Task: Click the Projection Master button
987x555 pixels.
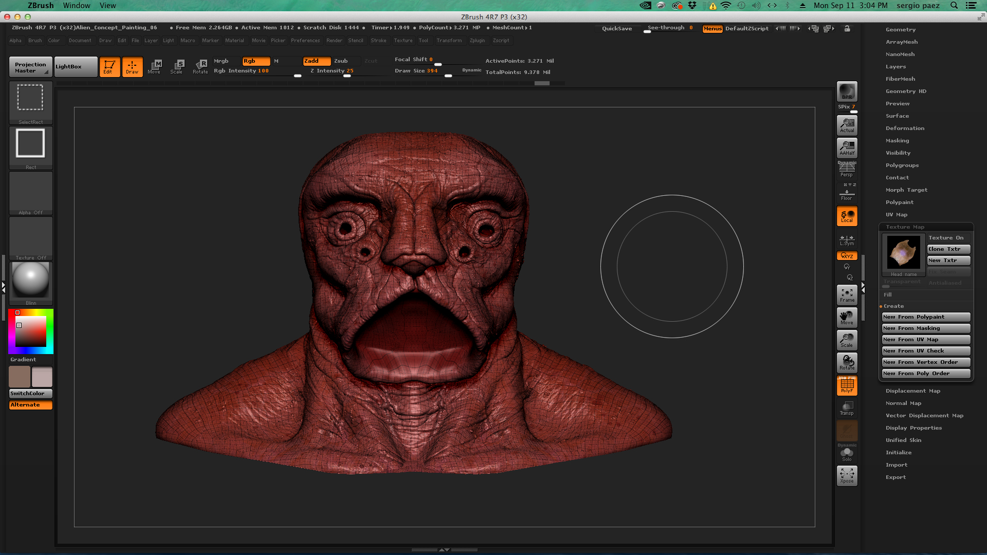Action: [31, 67]
